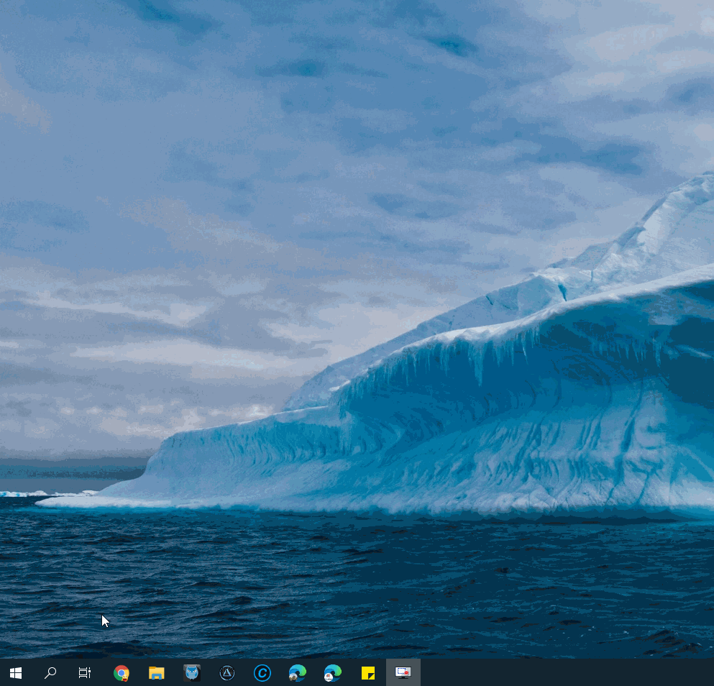Viewport: 714px width, 686px height.
Task: Open File Explorer folder icon
Action: pyautogui.click(x=156, y=673)
